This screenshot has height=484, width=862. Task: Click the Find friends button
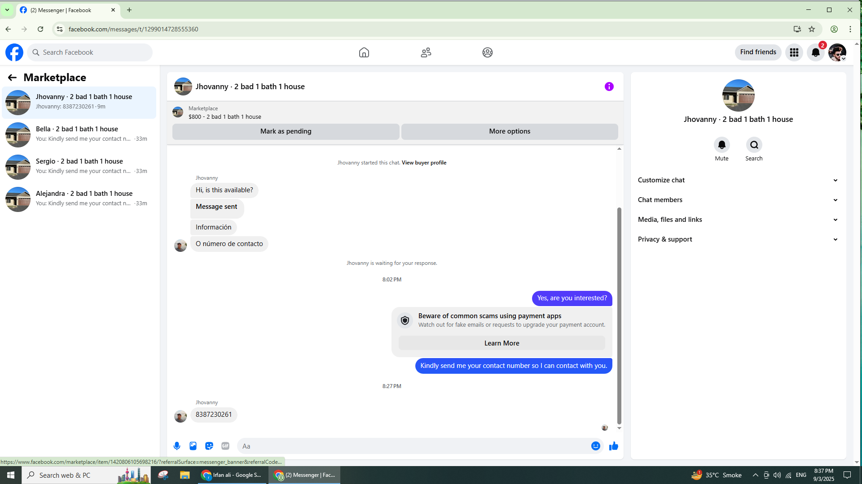[758, 52]
